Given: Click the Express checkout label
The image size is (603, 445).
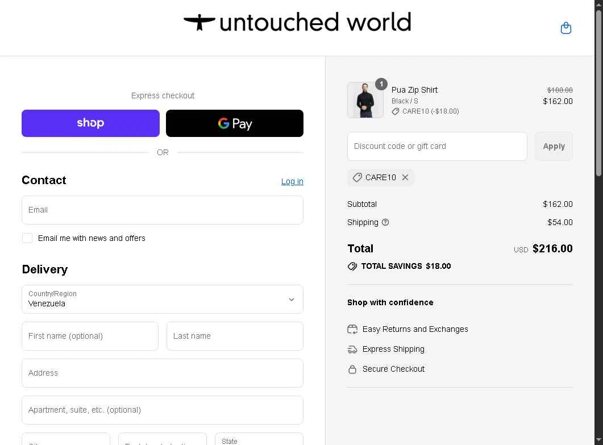Looking at the screenshot, I should [163, 95].
